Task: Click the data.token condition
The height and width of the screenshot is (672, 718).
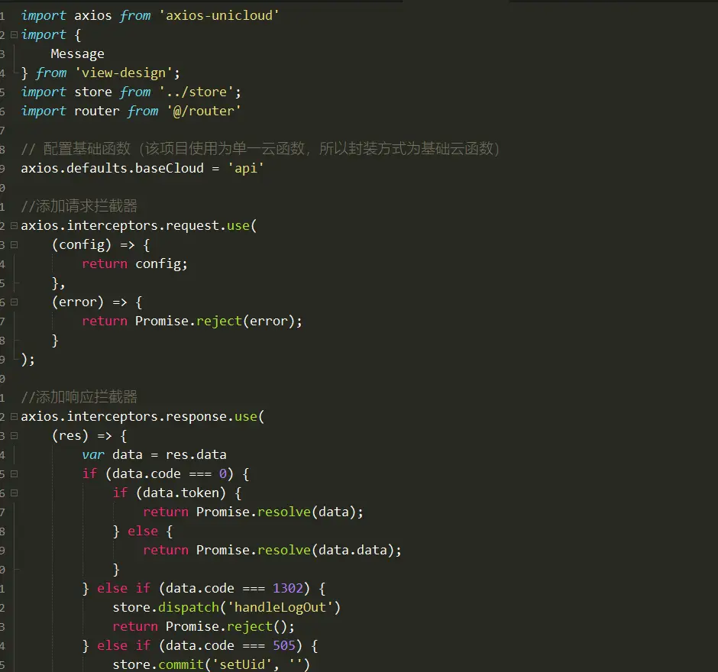Action: click(x=180, y=493)
